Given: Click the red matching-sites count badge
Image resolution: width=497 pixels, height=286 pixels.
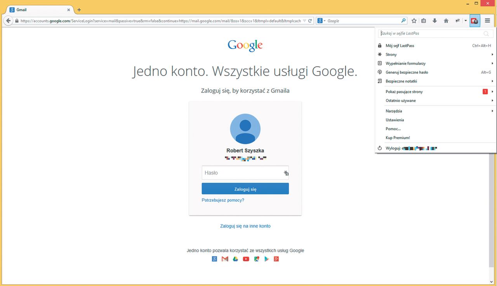Looking at the screenshot, I should click(485, 92).
